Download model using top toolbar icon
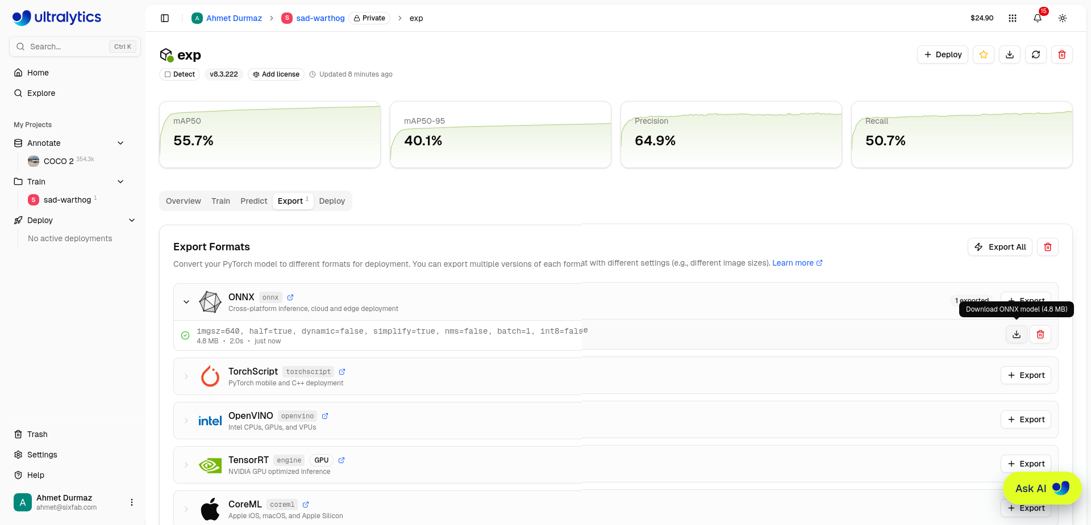The height and width of the screenshot is (525, 1091). tap(1010, 54)
